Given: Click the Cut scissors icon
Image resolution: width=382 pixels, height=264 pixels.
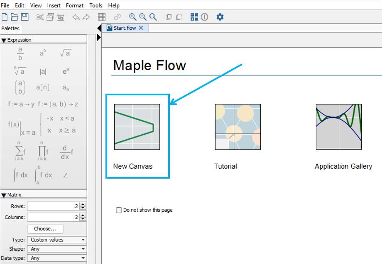Looking at the screenshot, I should click(40, 17).
